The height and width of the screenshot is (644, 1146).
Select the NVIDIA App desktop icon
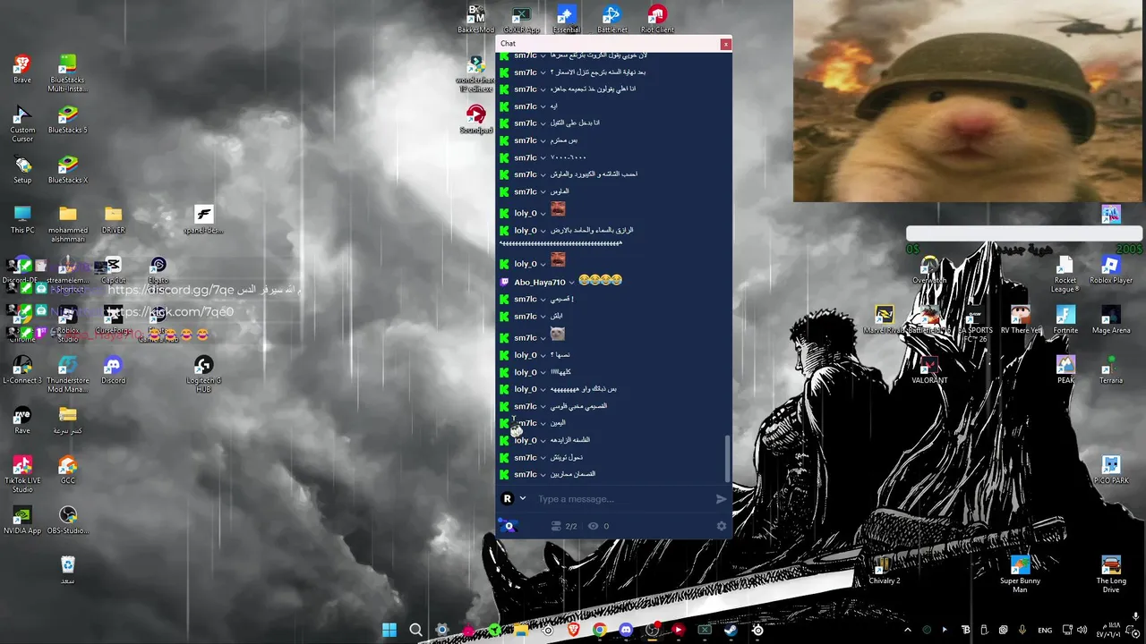click(x=22, y=520)
